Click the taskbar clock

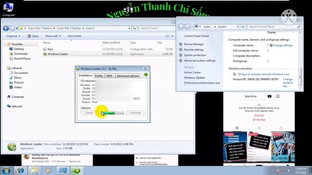click(x=301, y=171)
